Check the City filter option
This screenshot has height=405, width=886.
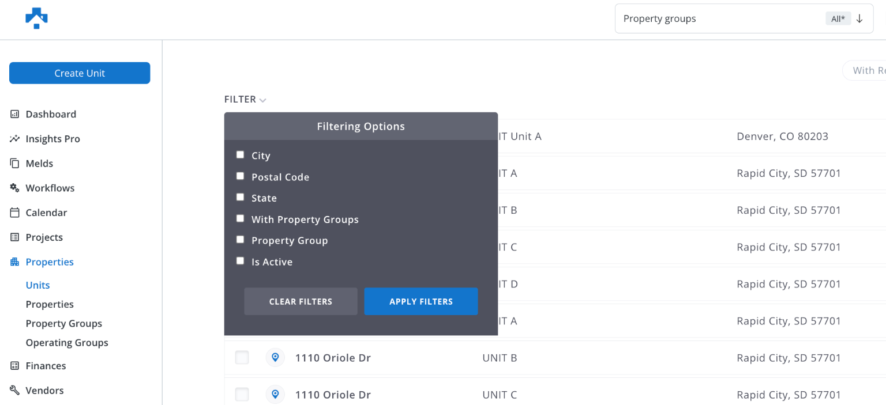coord(240,155)
